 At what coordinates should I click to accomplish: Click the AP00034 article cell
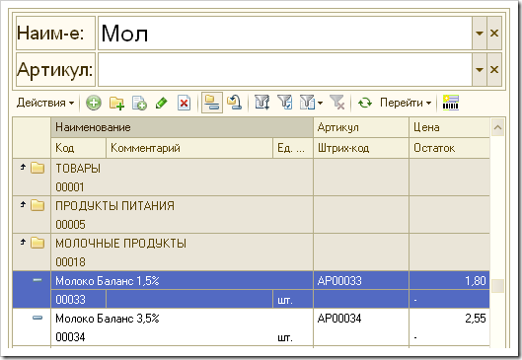[361, 319]
